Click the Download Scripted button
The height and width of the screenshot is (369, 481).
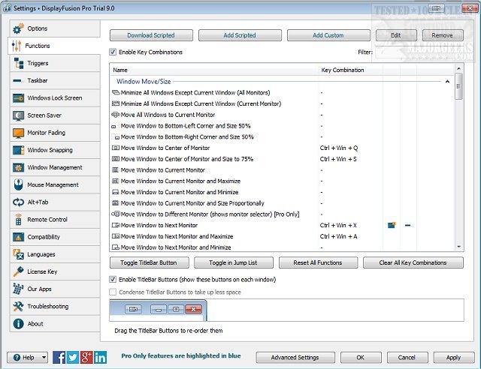click(151, 35)
